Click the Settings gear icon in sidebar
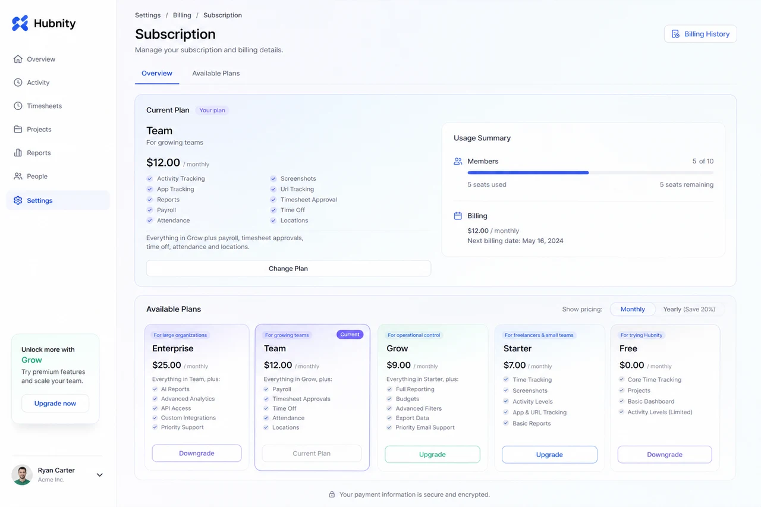The image size is (761, 507). (x=18, y=200)
